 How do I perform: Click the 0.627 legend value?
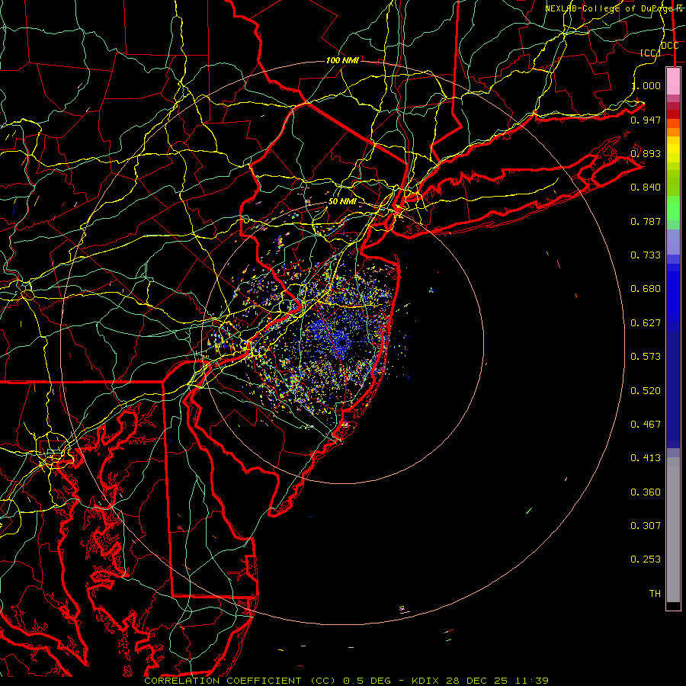click(x=646, y=323)
